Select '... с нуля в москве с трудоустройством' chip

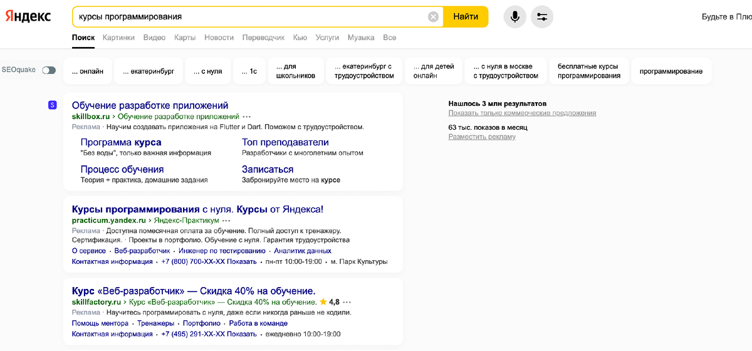tap(505, 71)
